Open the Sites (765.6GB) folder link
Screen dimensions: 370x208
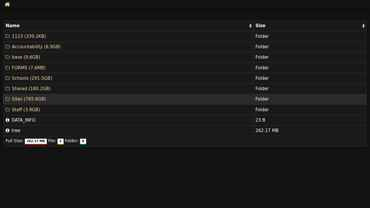click(29, 99)
